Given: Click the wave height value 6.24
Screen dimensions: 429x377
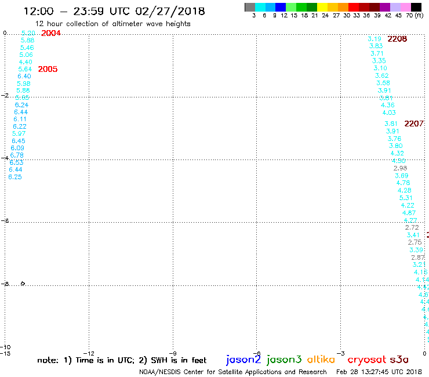Looking at the screenshot, I should click(x=21, y=105).
